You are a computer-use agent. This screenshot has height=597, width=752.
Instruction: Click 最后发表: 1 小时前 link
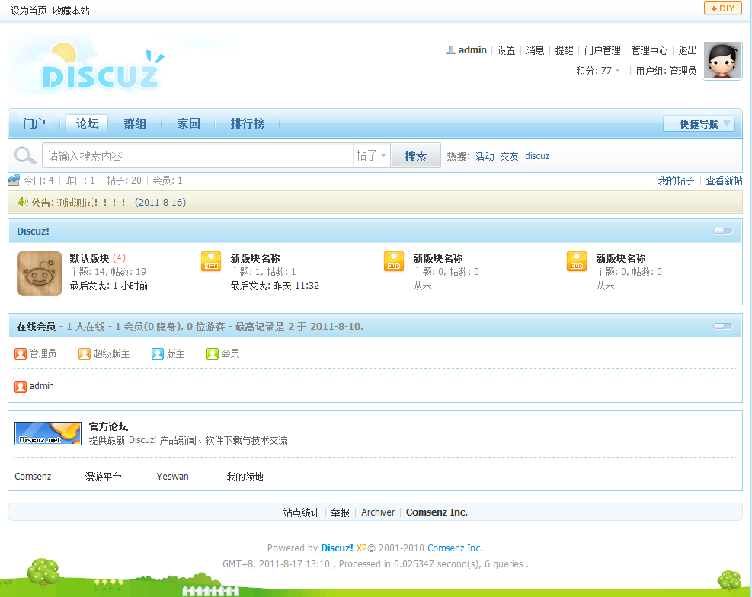coord(109,286)
